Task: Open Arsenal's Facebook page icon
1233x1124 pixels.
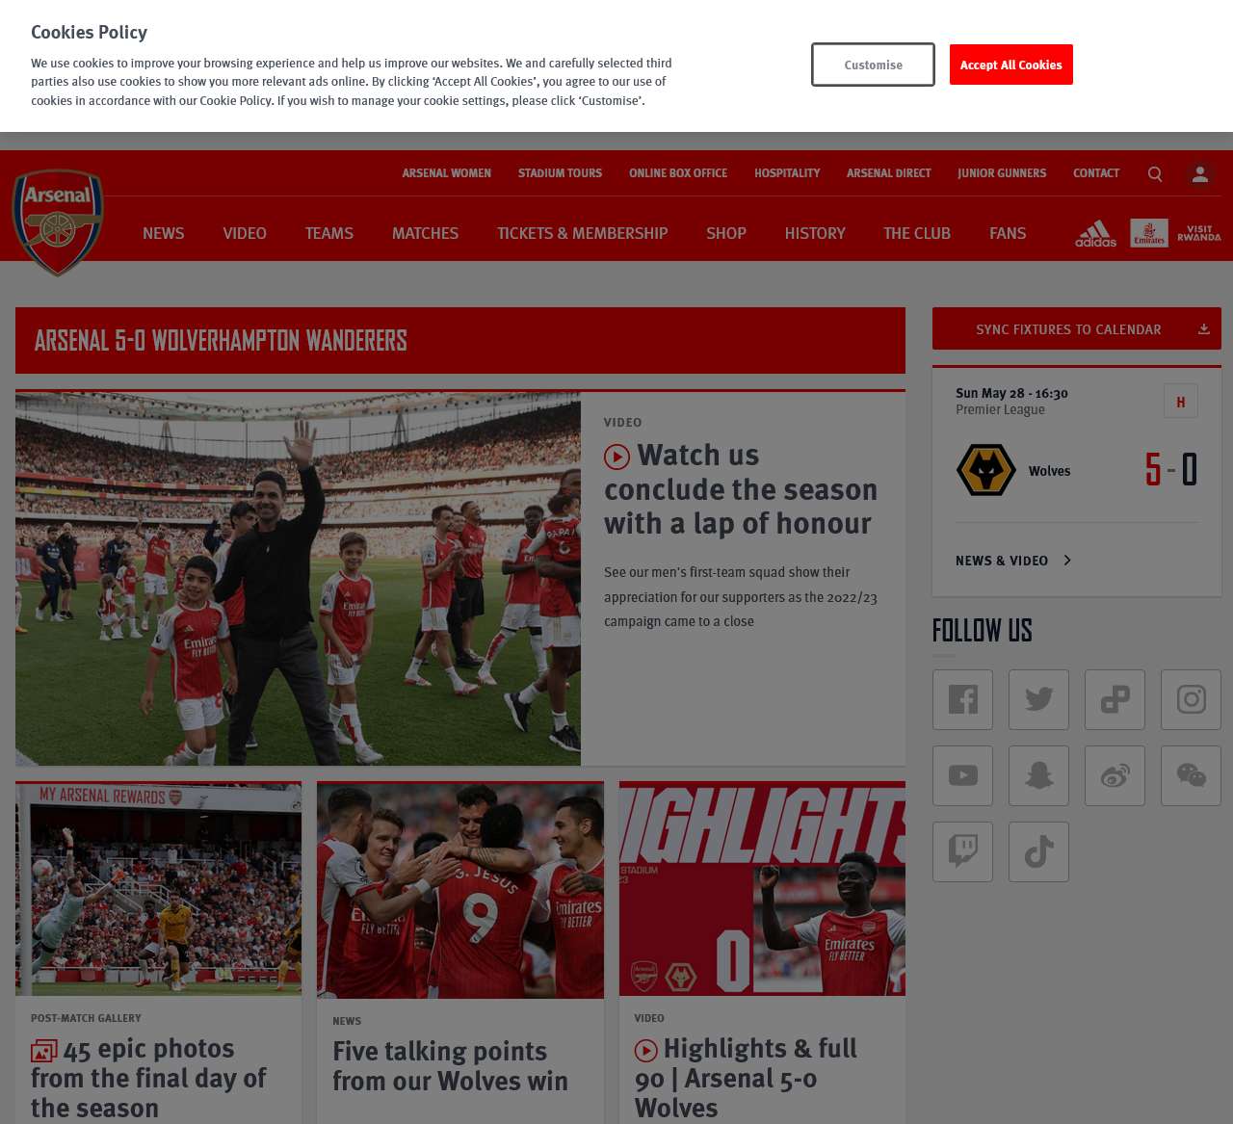Action: (x=962, y=699)
